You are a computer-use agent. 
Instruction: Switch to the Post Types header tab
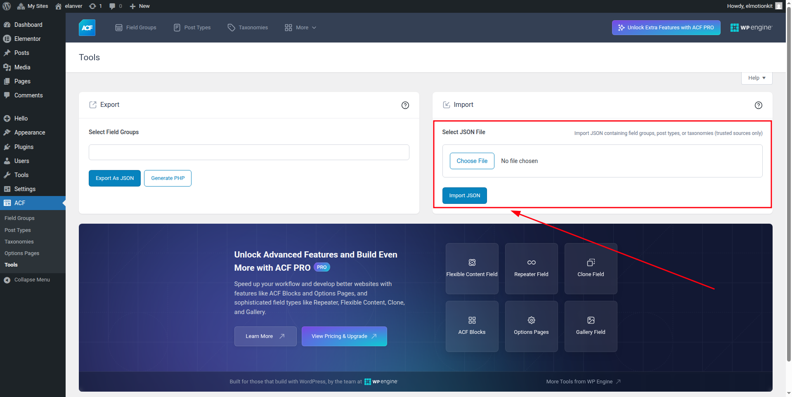tap(192, 28)
